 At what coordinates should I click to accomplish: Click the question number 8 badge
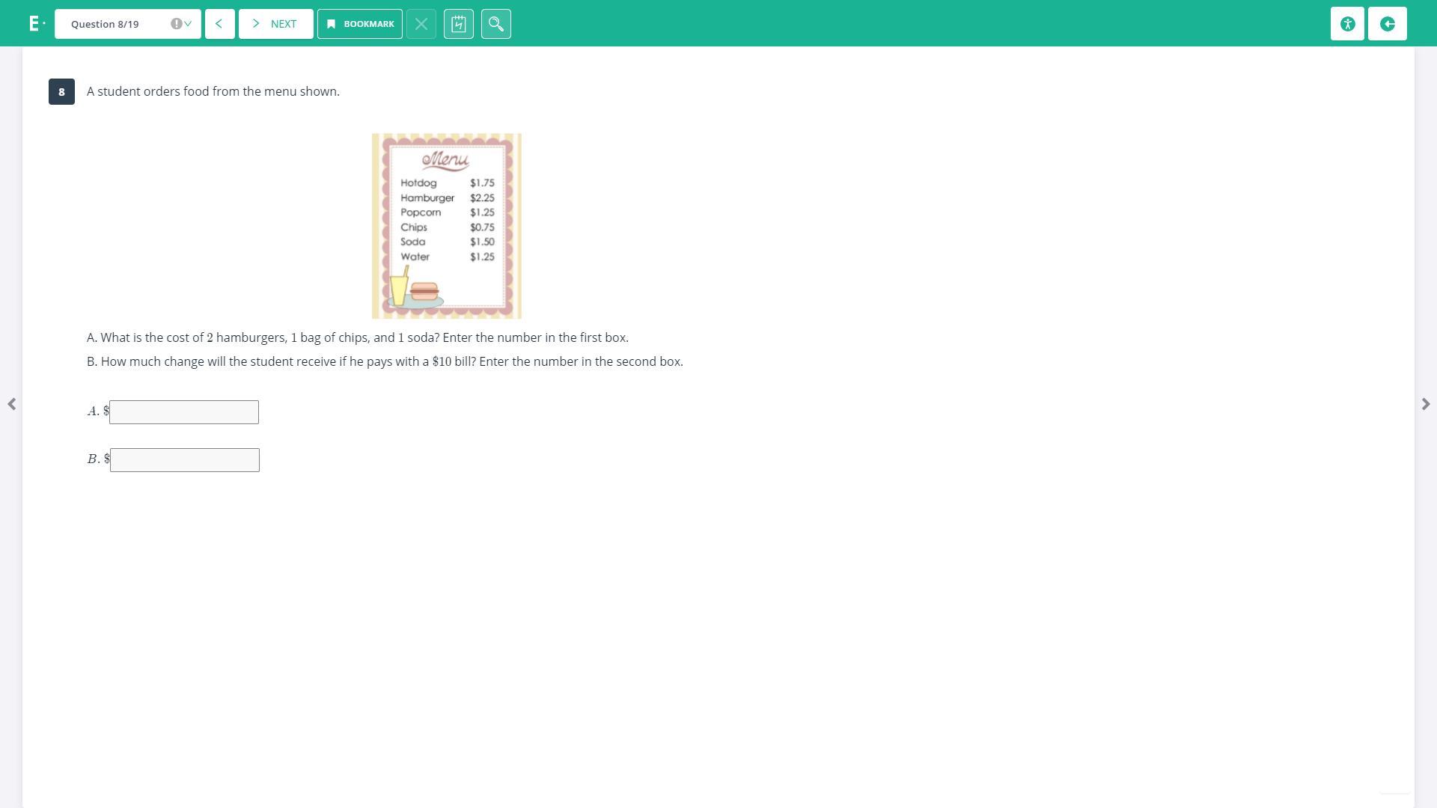point(61,91)
